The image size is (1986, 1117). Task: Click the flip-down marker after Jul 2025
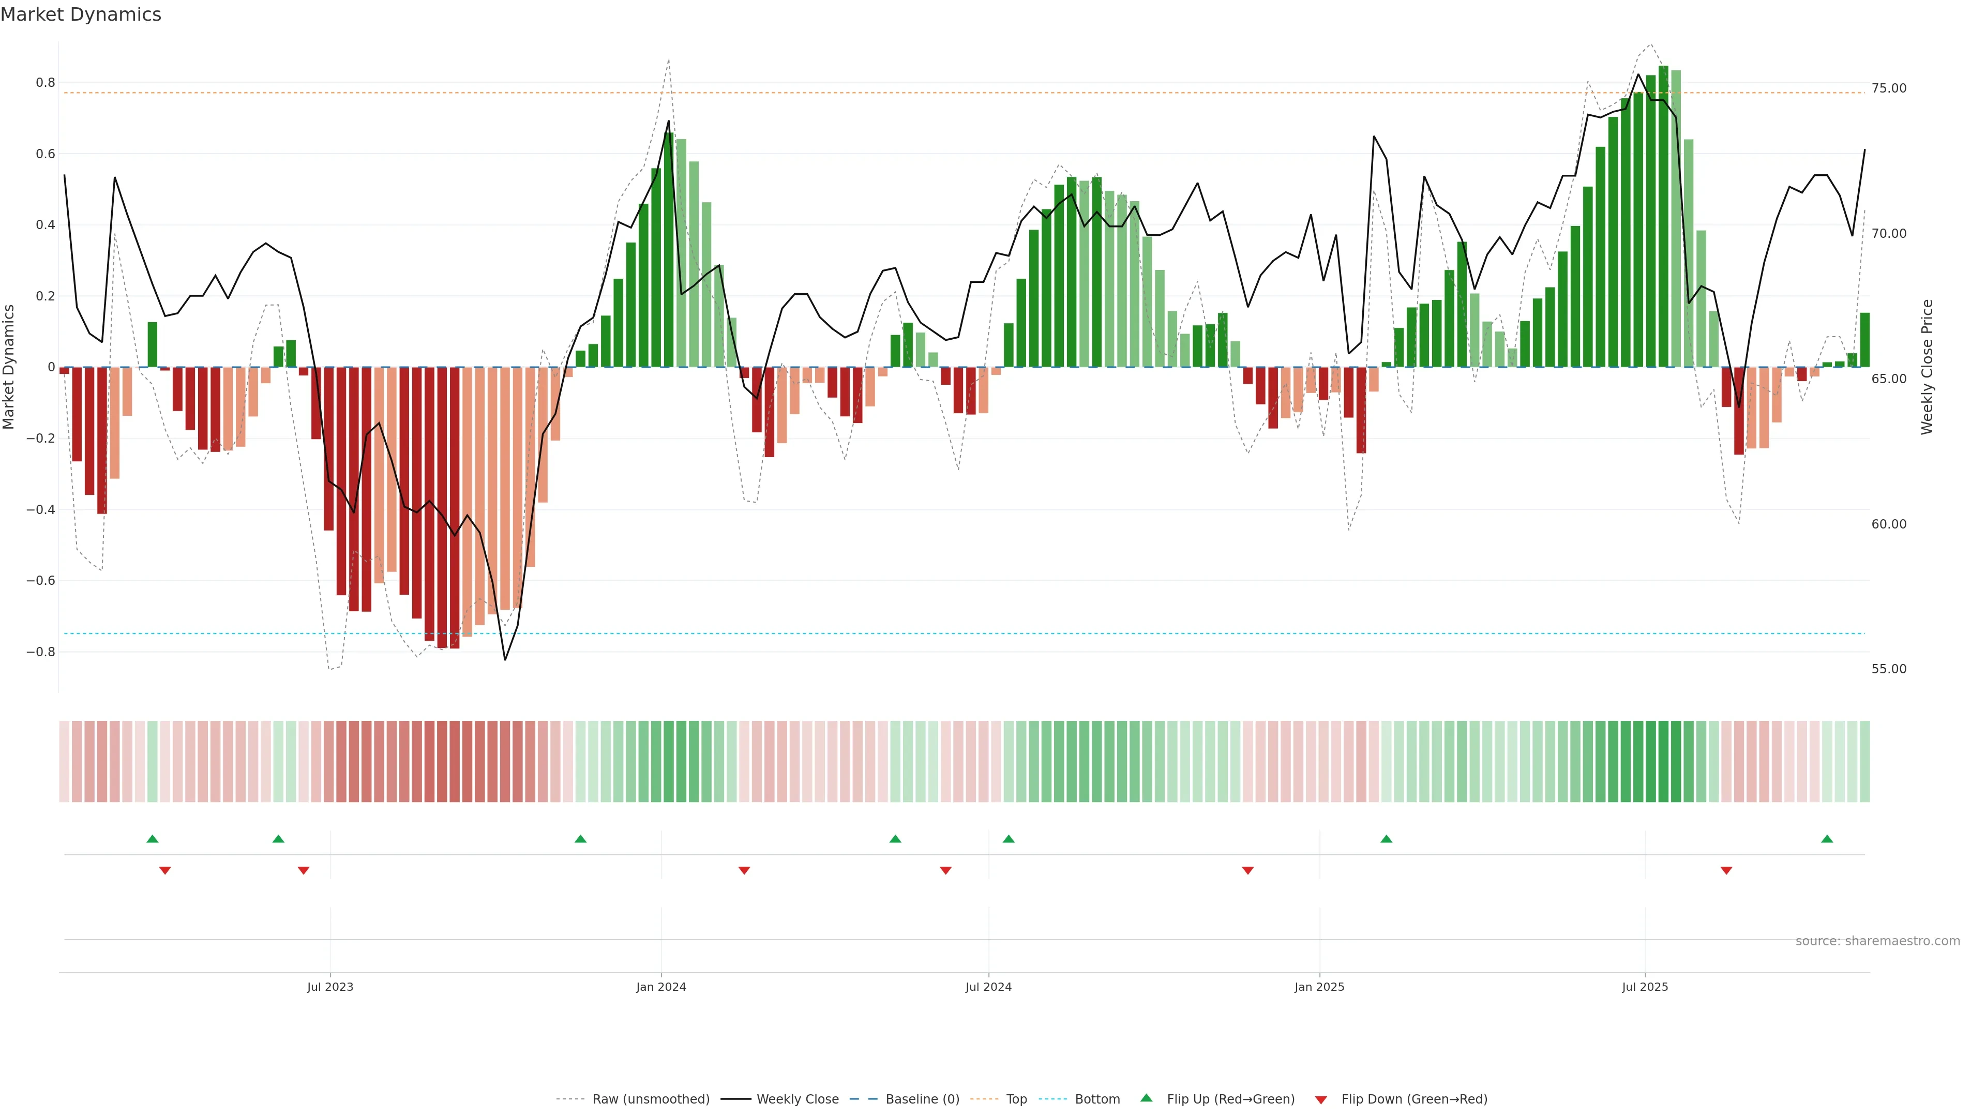pos(1726,870)
